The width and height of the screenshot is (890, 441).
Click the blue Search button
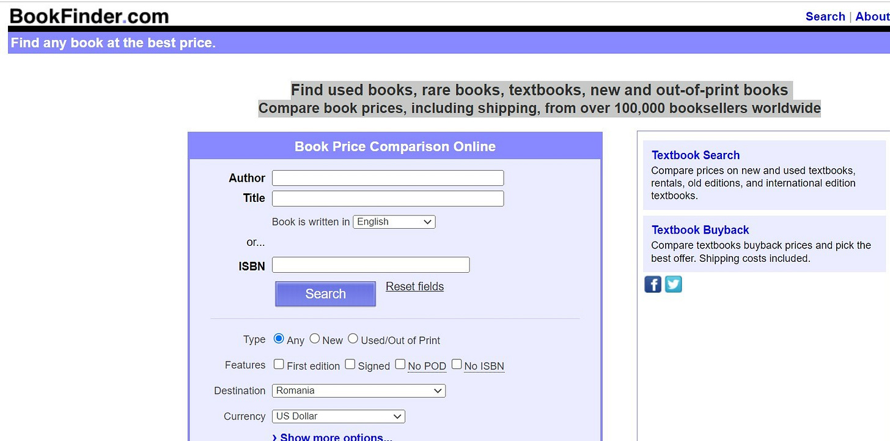pyautogui.click(x=325, y=294)
